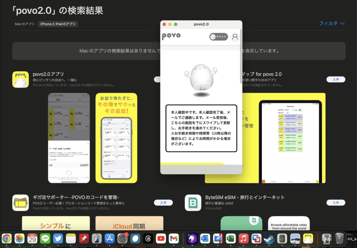Open Google Chrome from the Dock
Viewport: 357px width, 248px height.
coord(6,239)
